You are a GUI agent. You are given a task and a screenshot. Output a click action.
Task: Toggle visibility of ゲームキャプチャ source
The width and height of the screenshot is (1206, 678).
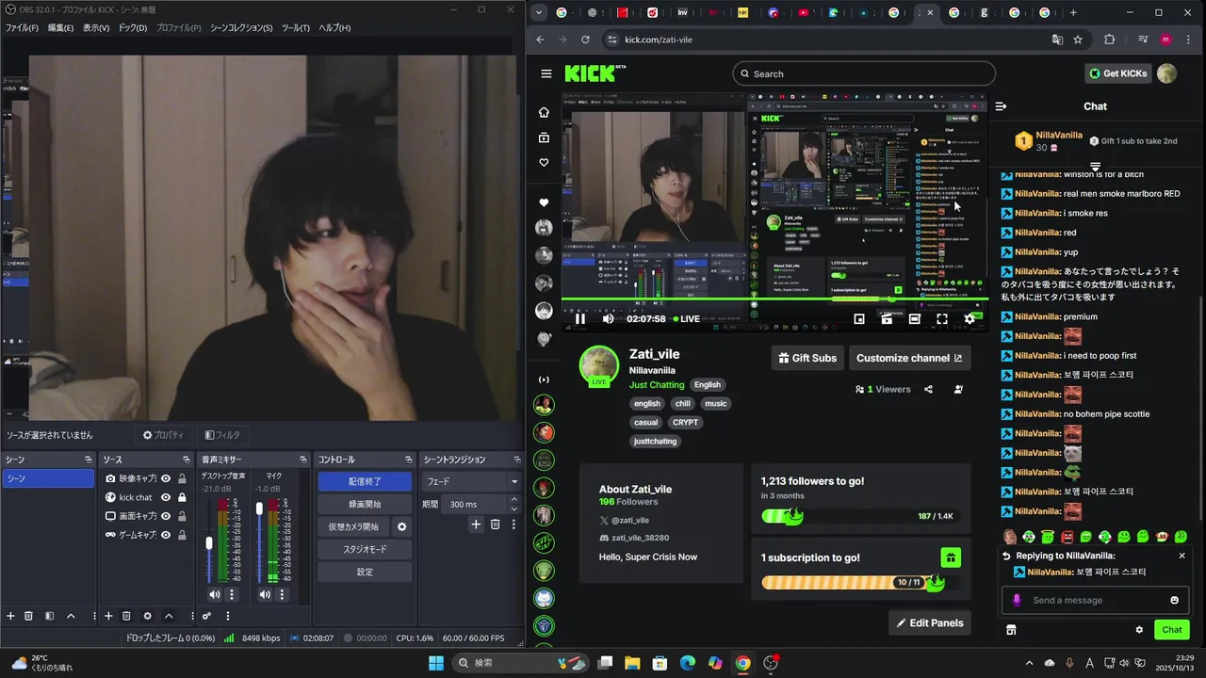pyautogui.click(x=166, y=535)
